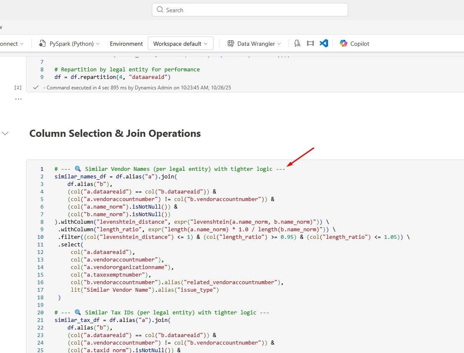This screenshot has height=353, width=464.
Task: Click the Data Wrangler grid icon
Action: [x=231, y=44]
